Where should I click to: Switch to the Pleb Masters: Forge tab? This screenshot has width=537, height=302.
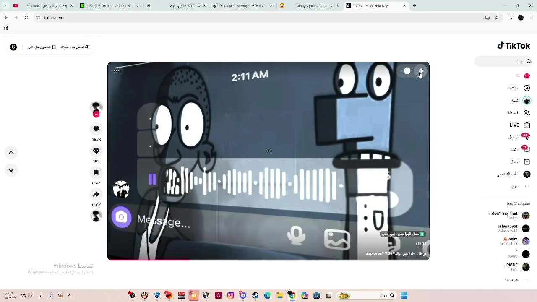pyautogui.click(x=242, y=6)
